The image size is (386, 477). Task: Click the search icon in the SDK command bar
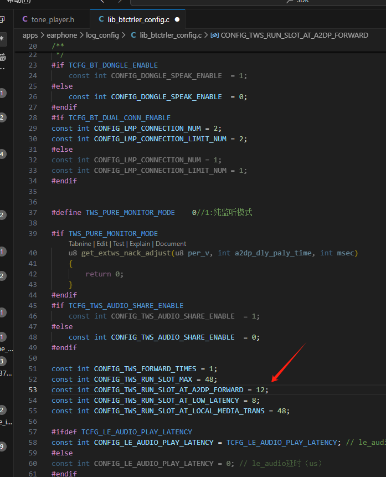(289, 2)
